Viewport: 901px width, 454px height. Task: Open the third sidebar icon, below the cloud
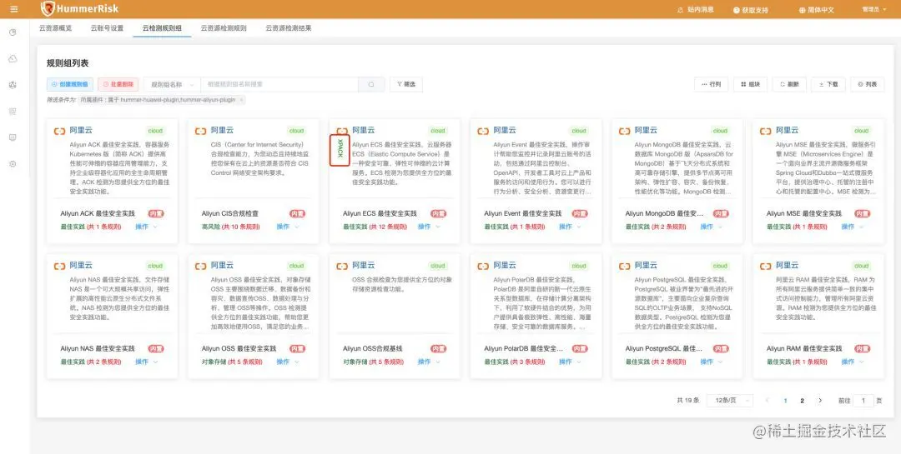coord(13,85)
